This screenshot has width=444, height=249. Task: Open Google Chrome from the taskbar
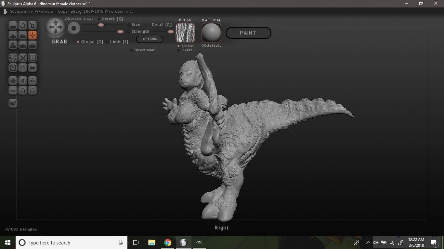[x=168, y=243]
